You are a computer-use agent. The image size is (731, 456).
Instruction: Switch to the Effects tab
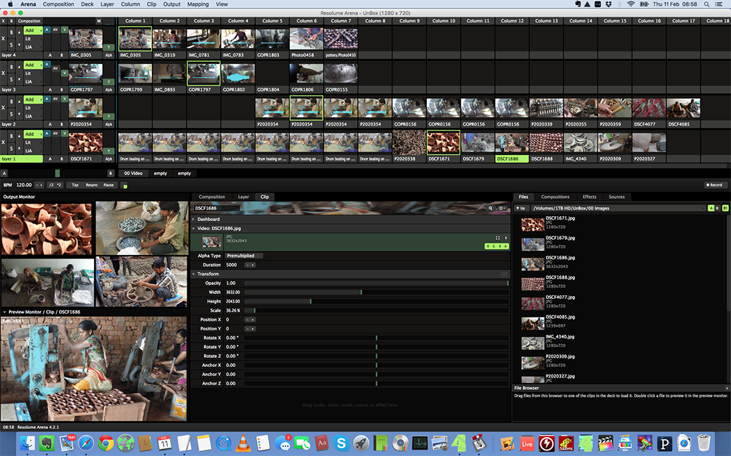(x=589, y=197)
